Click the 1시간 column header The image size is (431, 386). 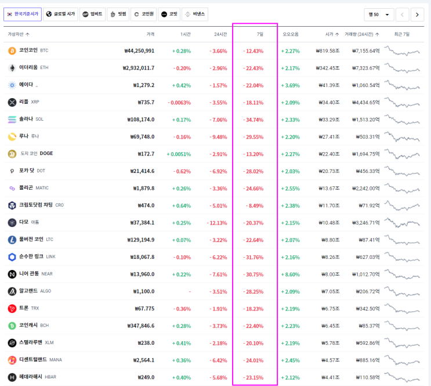point(186,34)
